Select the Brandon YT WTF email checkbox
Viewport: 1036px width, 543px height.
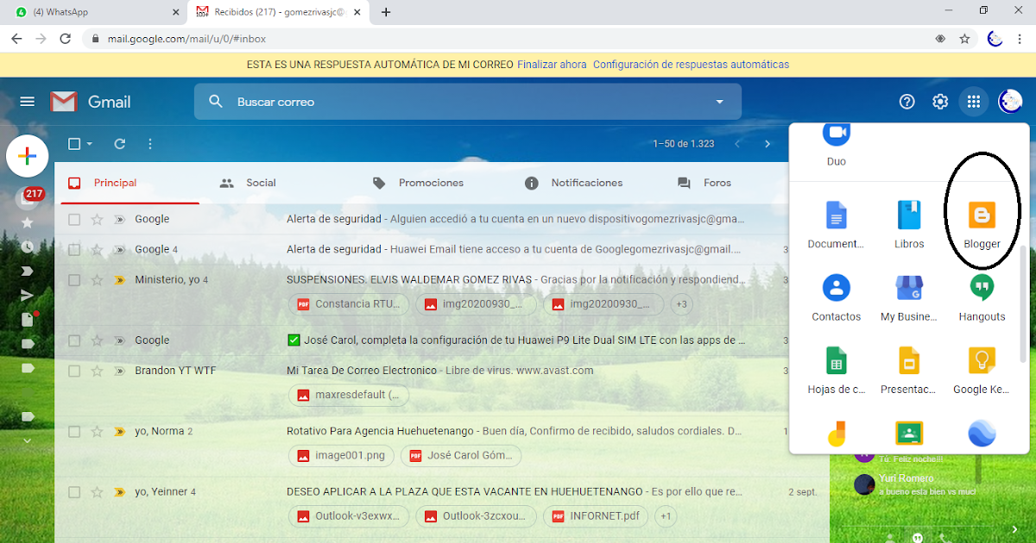tap(74, 371)
